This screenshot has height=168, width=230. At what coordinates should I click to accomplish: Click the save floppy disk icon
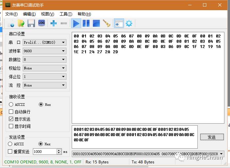pyautogui.click(x=31, y=23)
